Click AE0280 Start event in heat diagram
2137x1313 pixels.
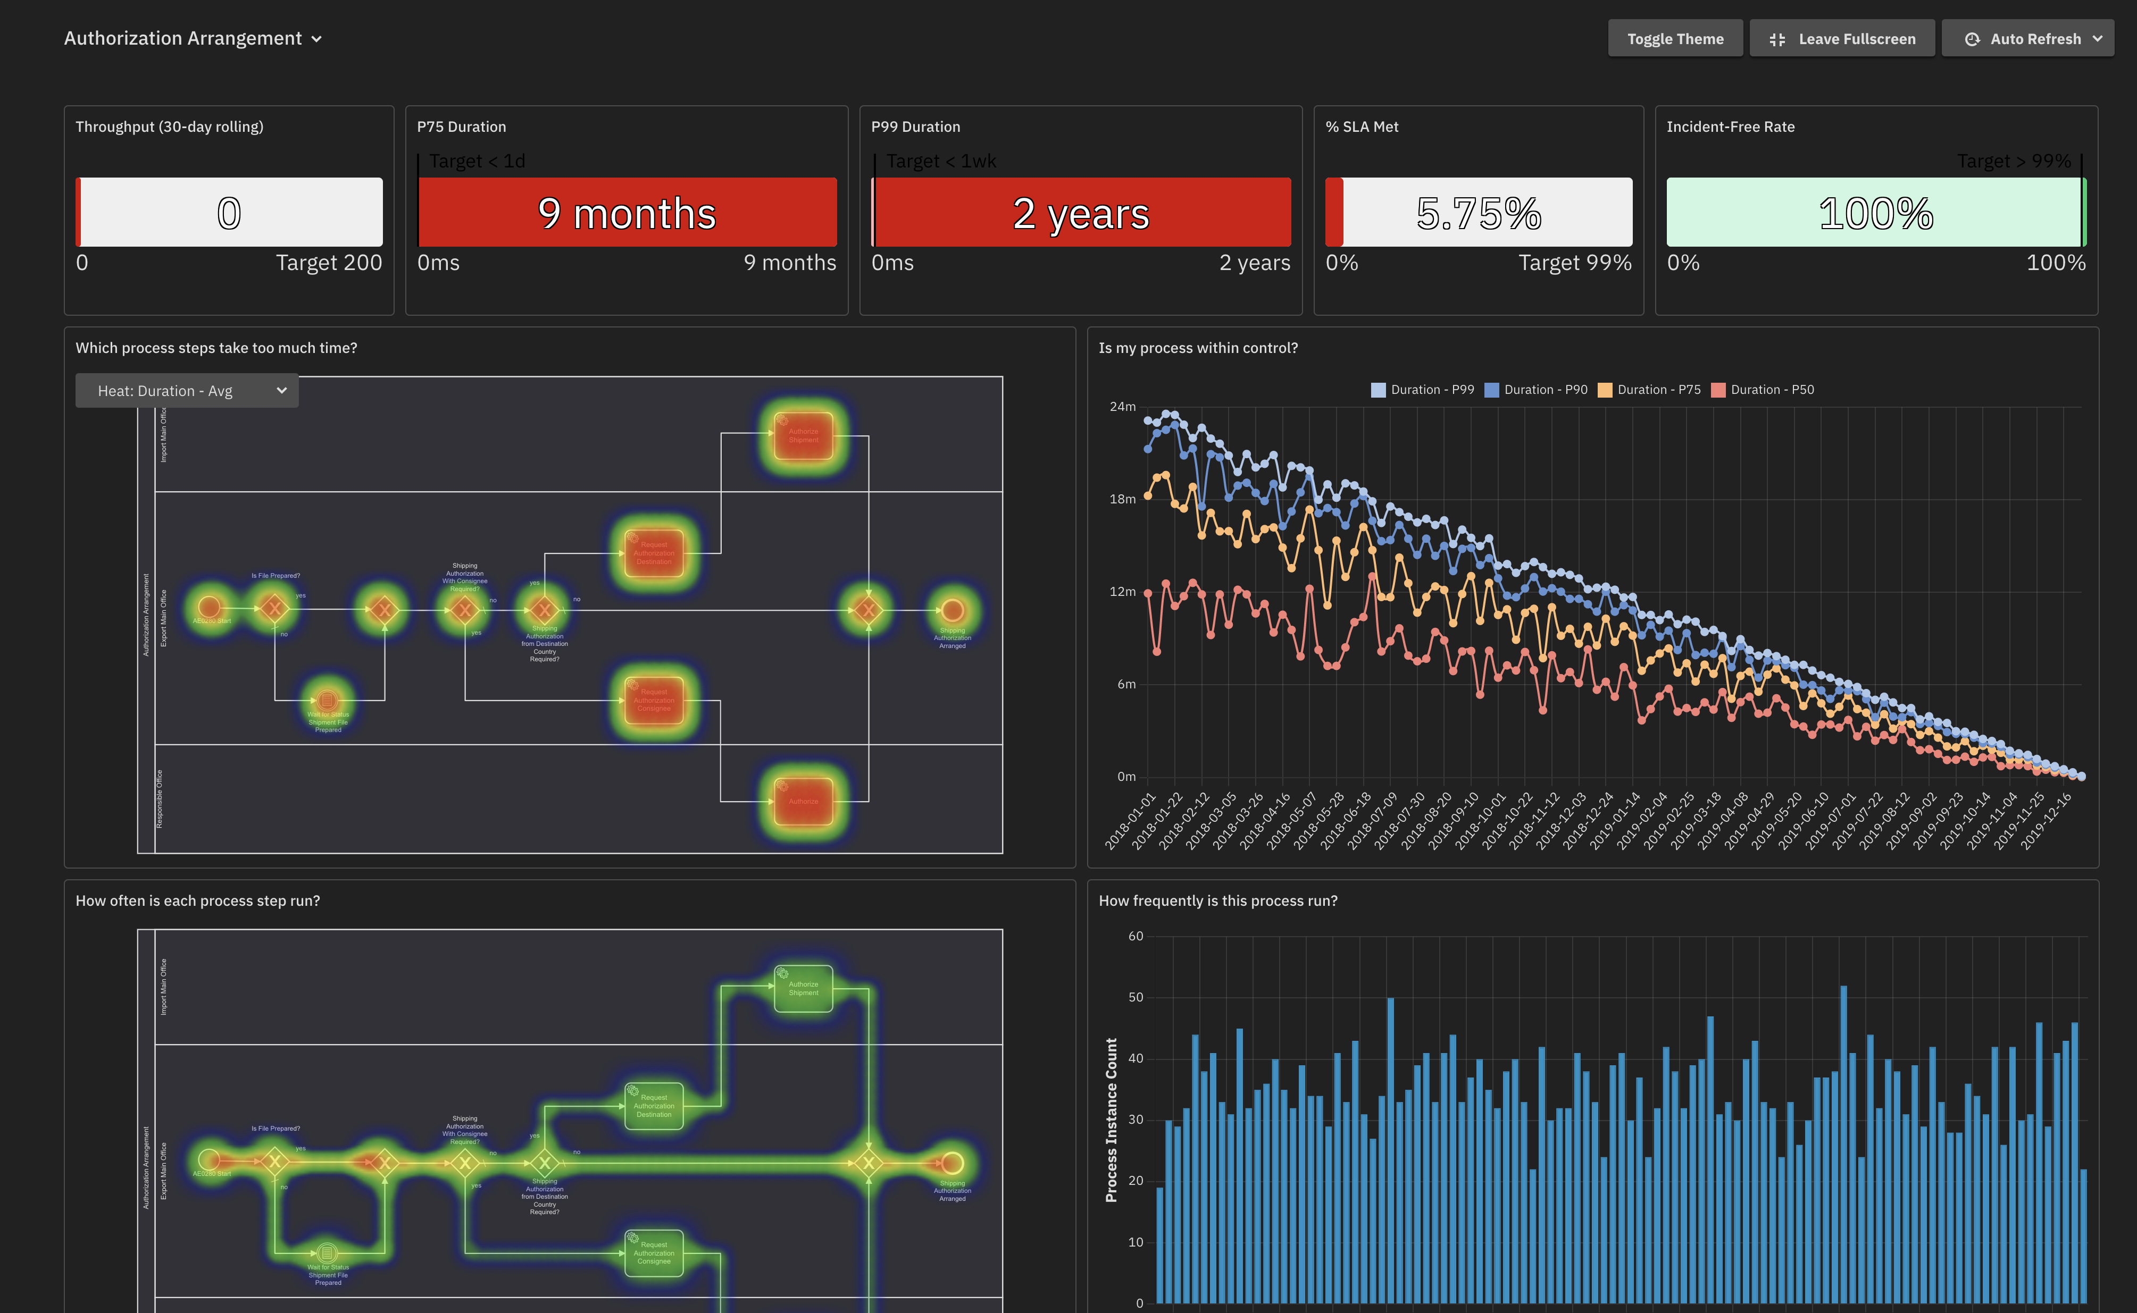[210, 607]
